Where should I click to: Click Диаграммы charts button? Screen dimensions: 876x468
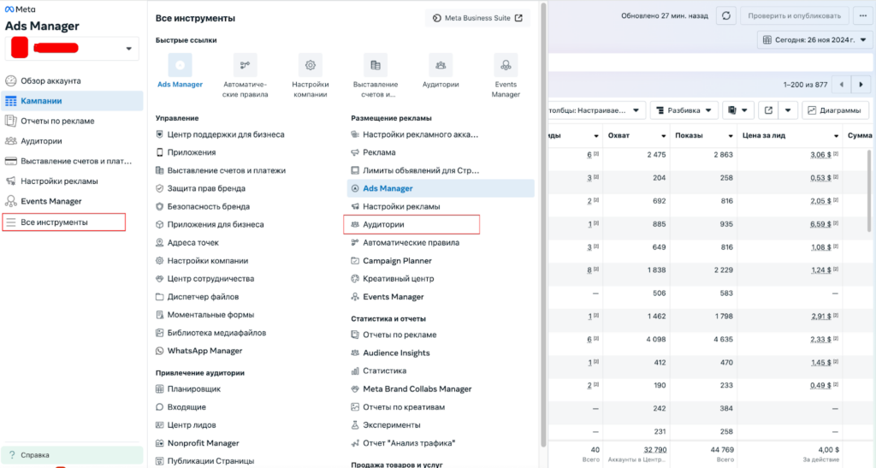[835, 110]
